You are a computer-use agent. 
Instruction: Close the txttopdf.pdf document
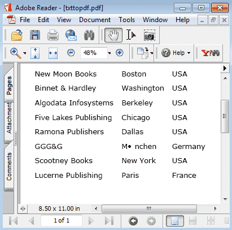pyautogui.click(x=224, y=20)
